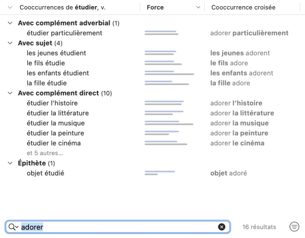Viewport: 305px width, 238px height.
Task: Sort by the Cooccurrence croisée column header
Action: point(243,7)
